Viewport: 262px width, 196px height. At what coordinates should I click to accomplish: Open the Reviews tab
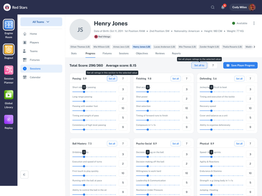pyautogui.click(x=160, y=53)
